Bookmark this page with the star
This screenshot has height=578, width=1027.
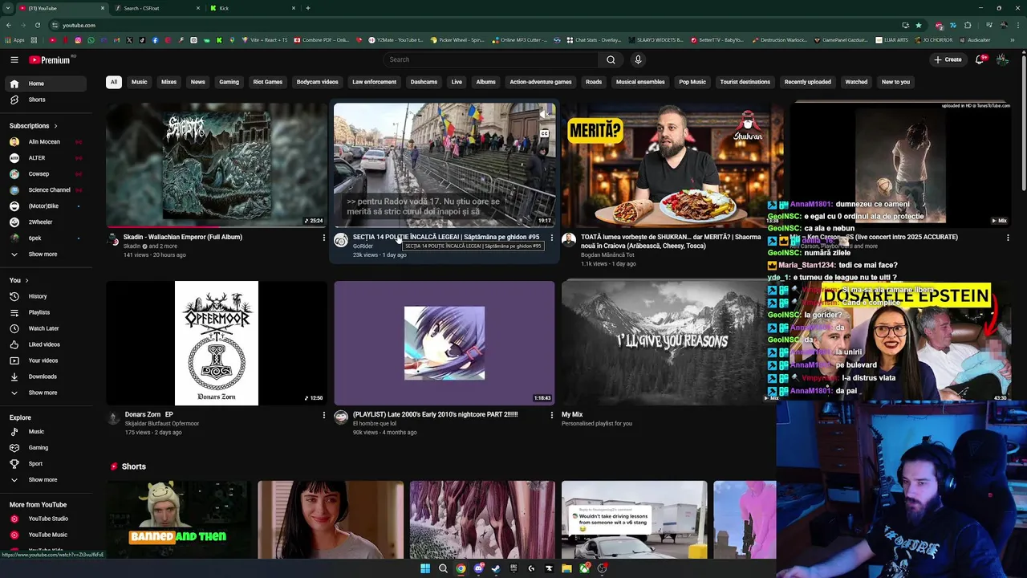pyautogui.click(x=919, y=25)
